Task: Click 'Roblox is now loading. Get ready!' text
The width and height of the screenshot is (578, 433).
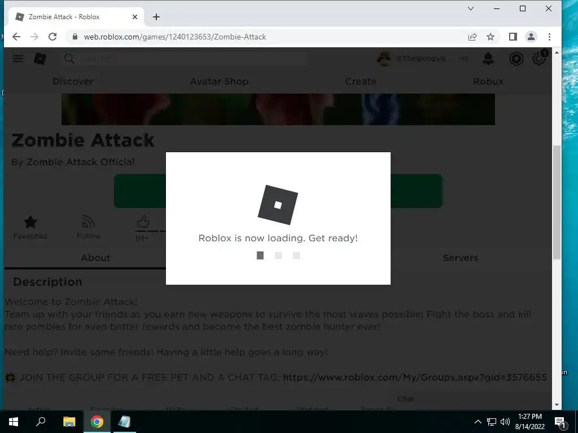Action: pyautogui.click(x=278, y=238)
